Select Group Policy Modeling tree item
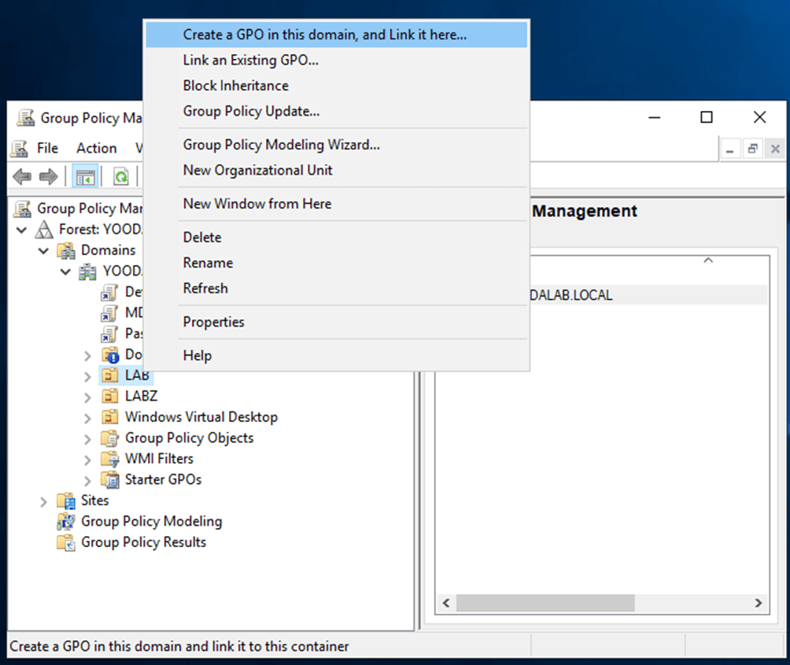 151,522
